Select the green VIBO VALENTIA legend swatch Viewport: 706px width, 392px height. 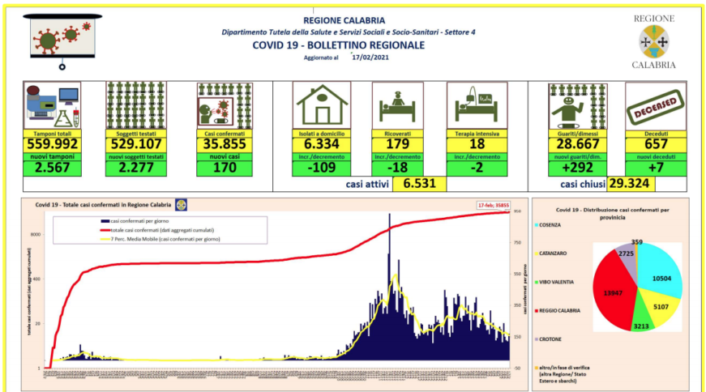[537, 282]
